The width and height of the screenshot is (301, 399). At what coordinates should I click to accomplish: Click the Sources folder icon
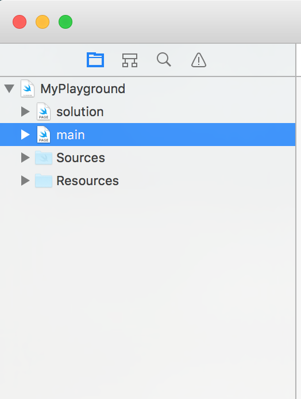44,158
